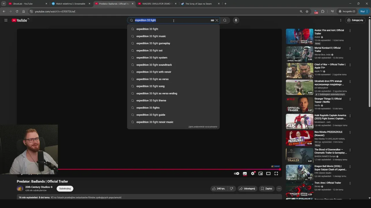Select suggestion 'expedition 33 fight guide'

(173, 115)
